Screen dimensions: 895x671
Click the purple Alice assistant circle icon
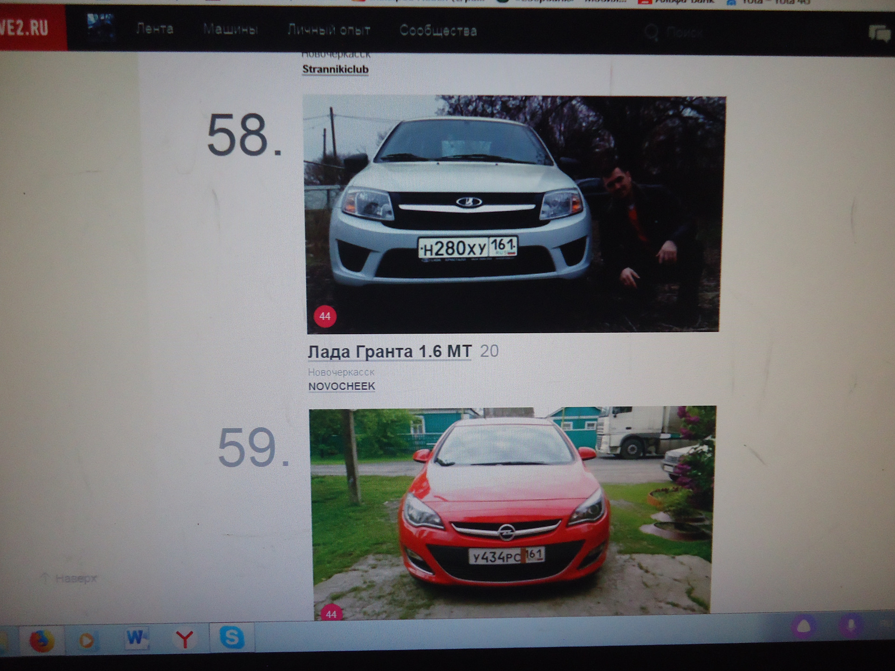click(804, 627)
